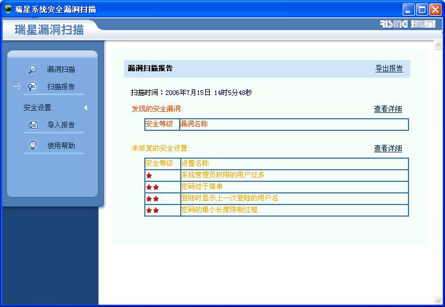Click the 发现的安全漏洞 label

click(158, 109)
